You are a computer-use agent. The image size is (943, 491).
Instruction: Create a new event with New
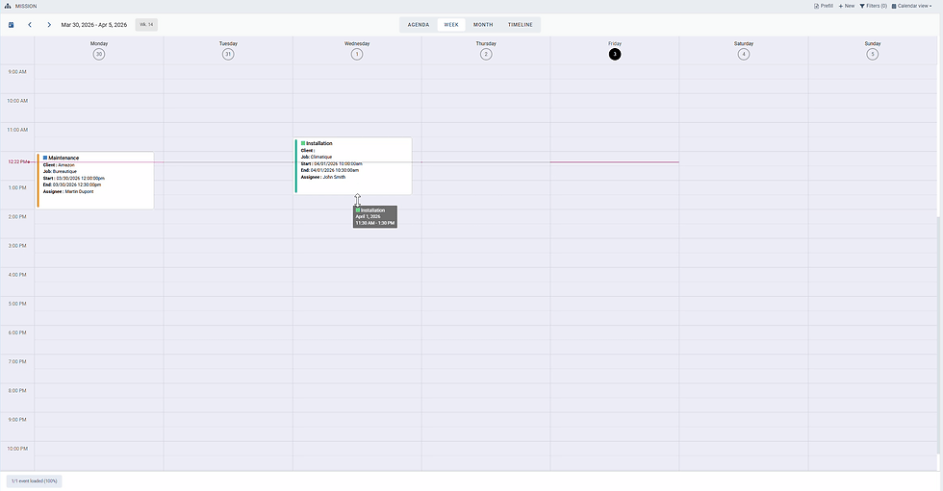846,6
